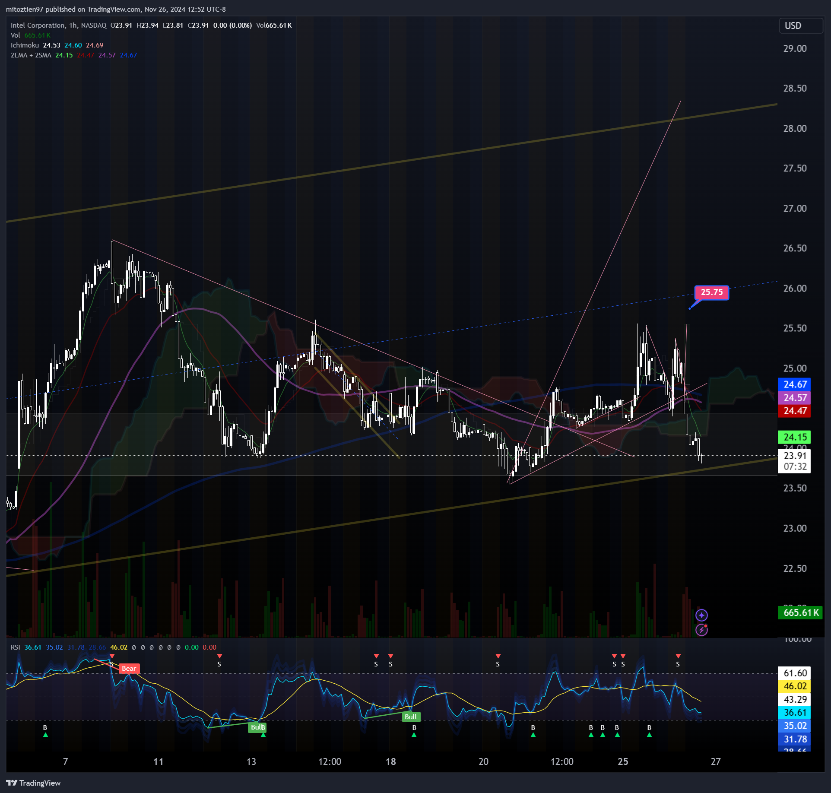Viewport: 831px width, 793px height.
Task: Click the purple lightning bolt icon
Action: [x=701, y=630]
